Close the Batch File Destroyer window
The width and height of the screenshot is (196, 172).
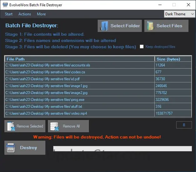[188, 5]
